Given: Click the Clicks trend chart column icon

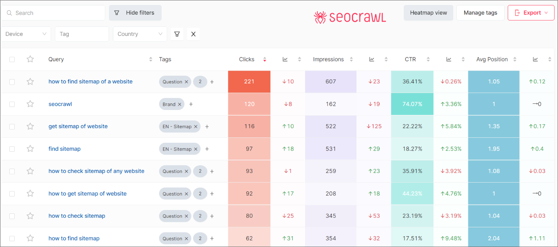Looking at the screenshot, I should click(x=285, y=59).
